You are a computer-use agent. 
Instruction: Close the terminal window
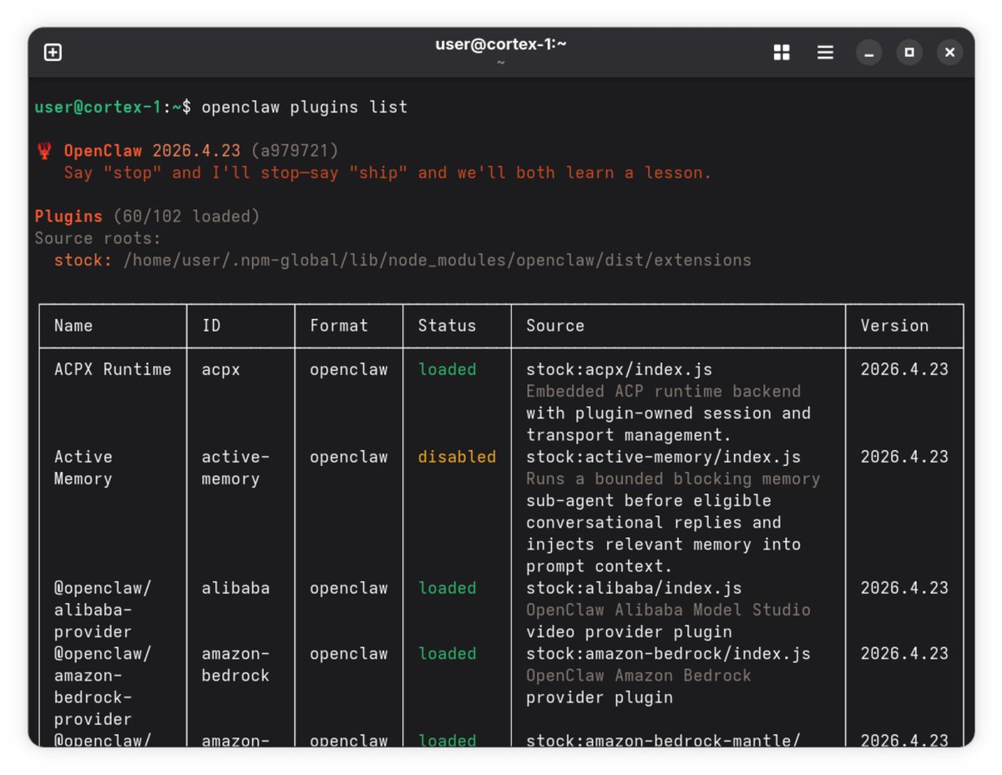point(949,53)
